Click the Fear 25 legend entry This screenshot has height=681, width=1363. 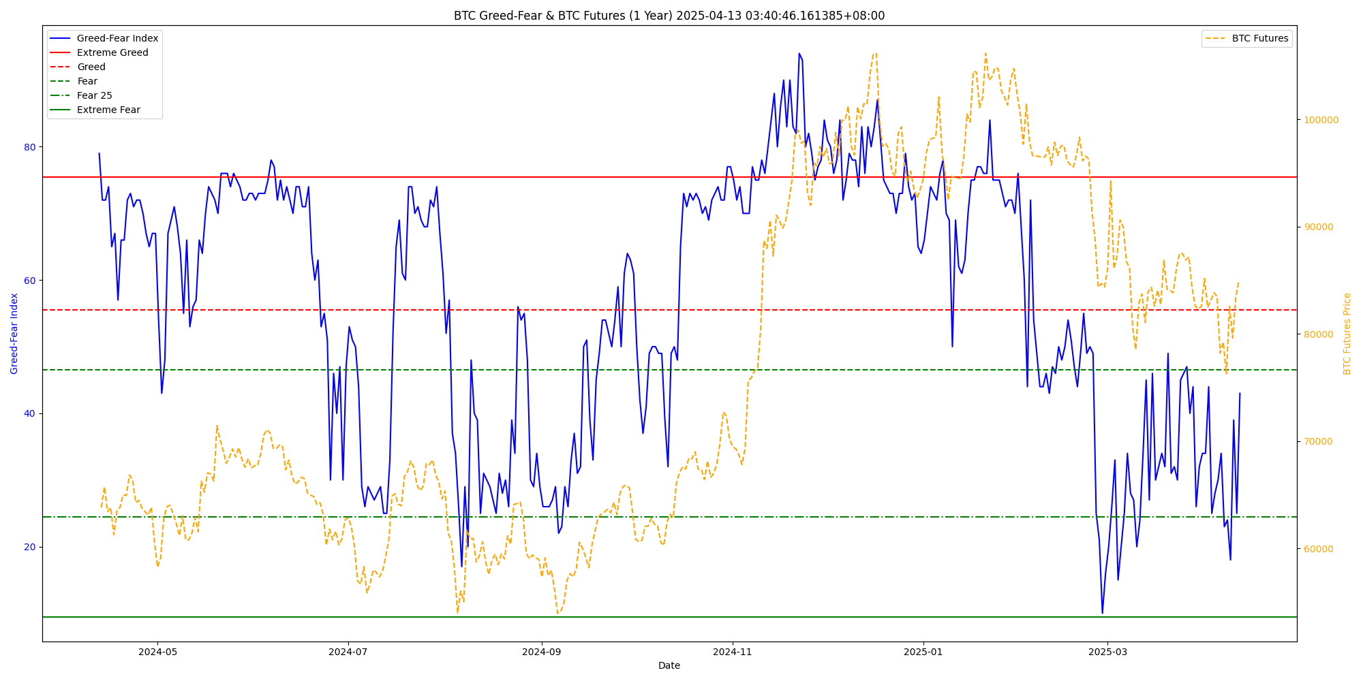coord(95,96)
